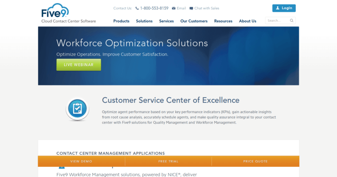337x177 pixels.
Task: Click View Demo in the orange bar
Action: click(81, 161)
